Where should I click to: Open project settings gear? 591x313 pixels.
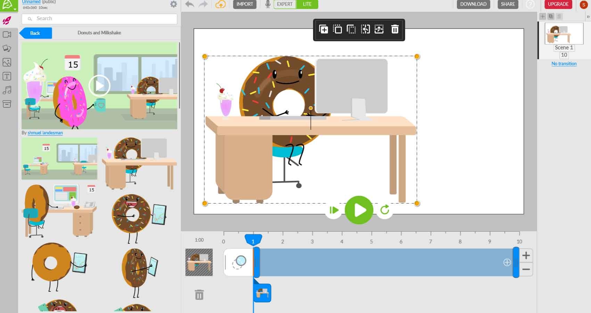[x=173, y=4]
